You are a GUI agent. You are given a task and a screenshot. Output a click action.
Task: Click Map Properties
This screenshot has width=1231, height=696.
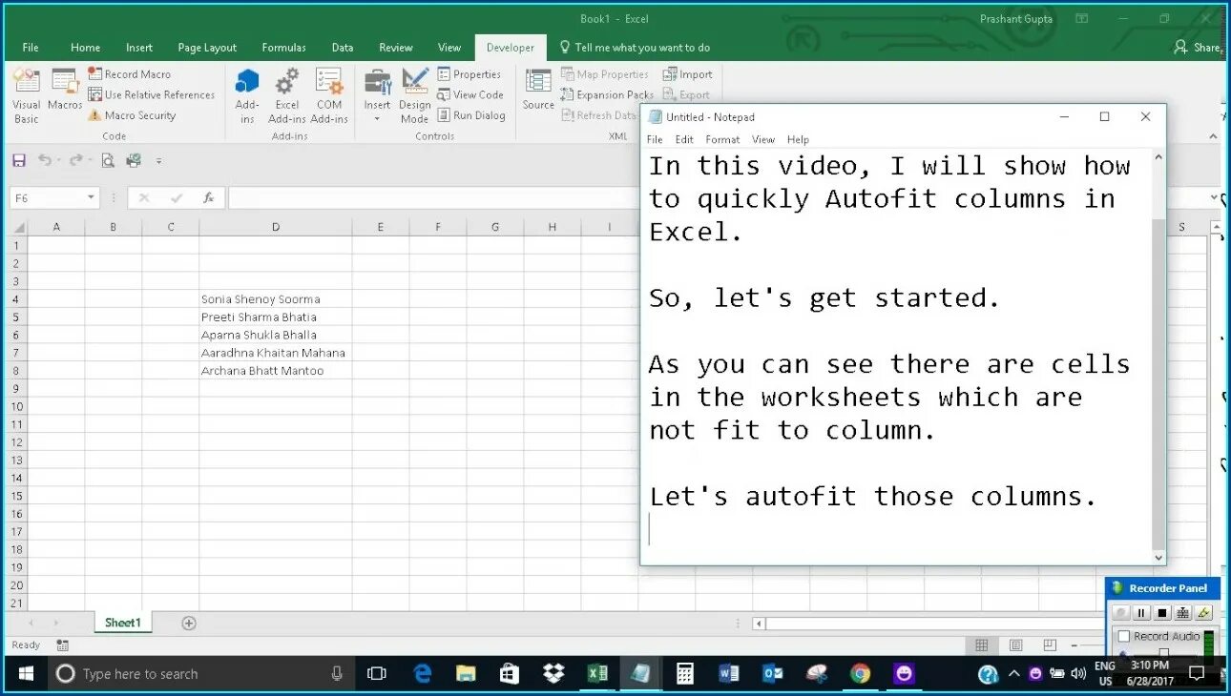605,74
